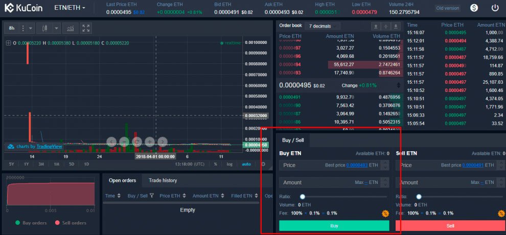Set chart range to 5D

tap(72, 164)
